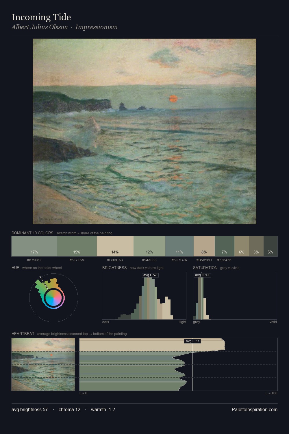Click the hex code #C9BEA3
Image resolution: width=289 pixels, height=434 pixels.
click(x=115, y=260)
